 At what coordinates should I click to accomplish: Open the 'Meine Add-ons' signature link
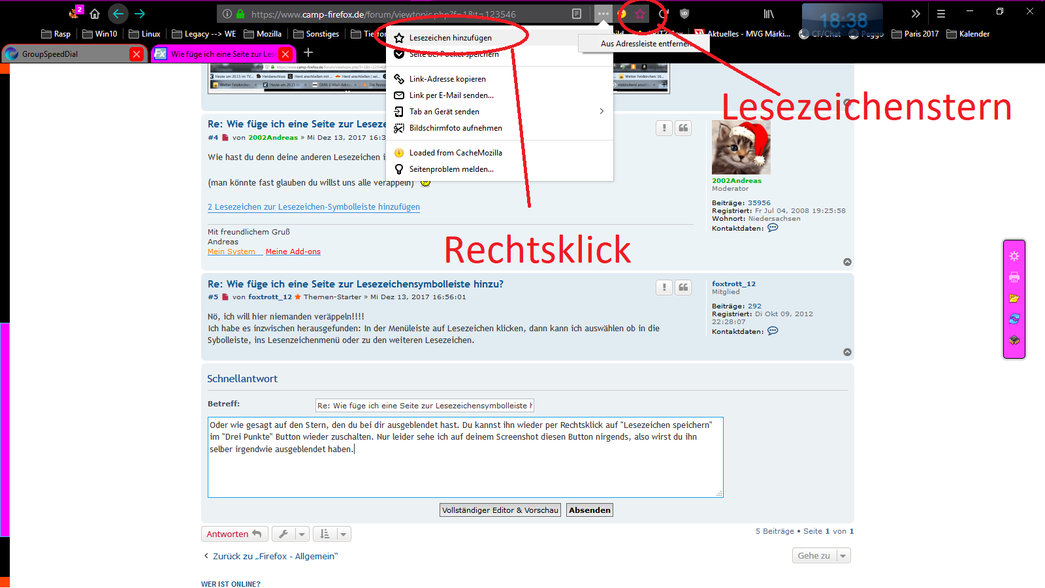293,252
